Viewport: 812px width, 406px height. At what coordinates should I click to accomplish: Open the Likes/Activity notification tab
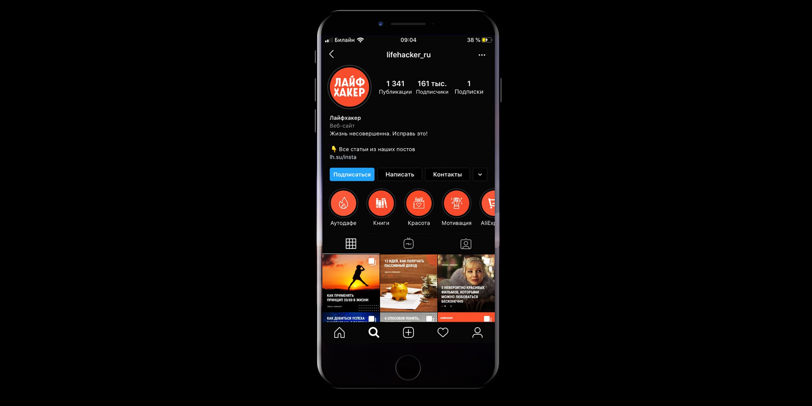click(443, 332)
